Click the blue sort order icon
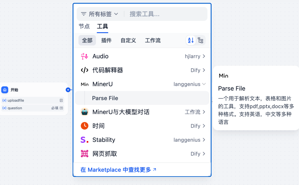The image size is (299, 185). (x=190, y=40)
